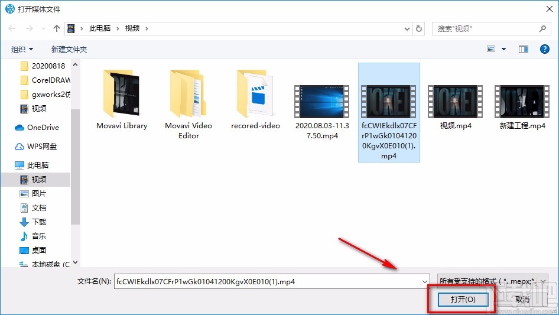Click the Back navigation arrow

[12, 28]
